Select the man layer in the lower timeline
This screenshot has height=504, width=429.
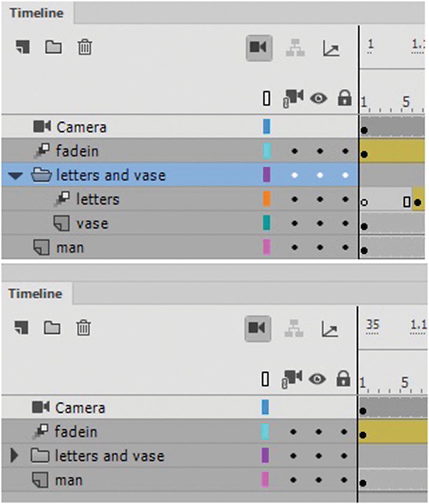tap(69, 480)
